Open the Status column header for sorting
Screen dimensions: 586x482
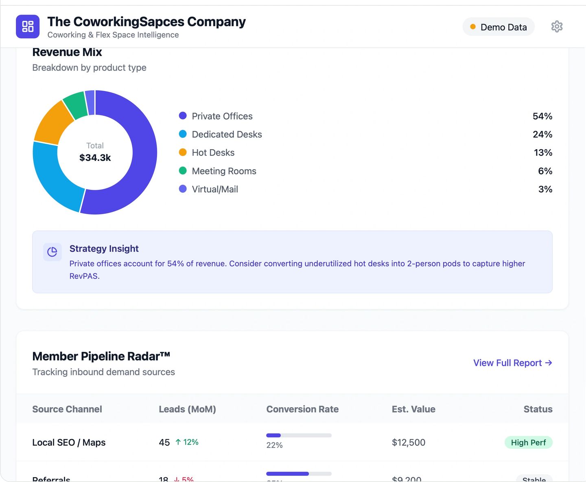tap(538, 409)
